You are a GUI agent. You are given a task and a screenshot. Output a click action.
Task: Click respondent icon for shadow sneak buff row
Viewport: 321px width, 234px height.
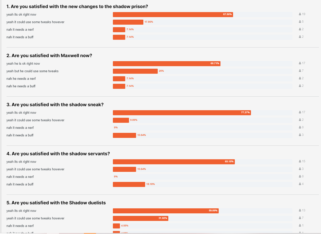[x=300, y=135]
